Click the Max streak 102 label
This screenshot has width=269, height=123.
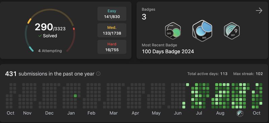[x=248, y=74]
